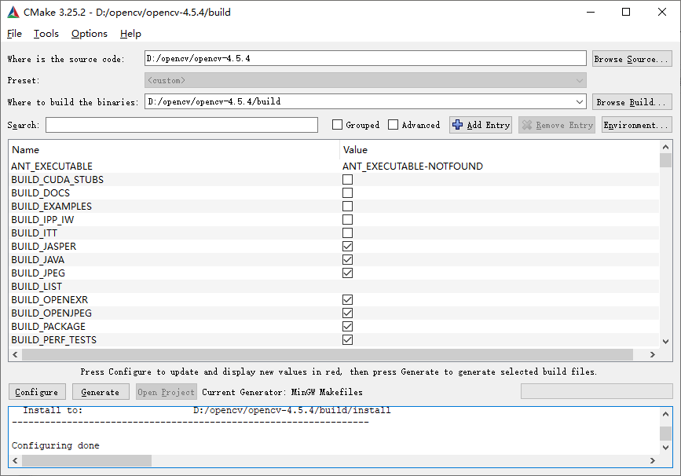Image resolution: width=681 pixels, height=476 pixels.
Task: Select the BUILD_PERF_TESTS row name
Action: pos(54,339)
